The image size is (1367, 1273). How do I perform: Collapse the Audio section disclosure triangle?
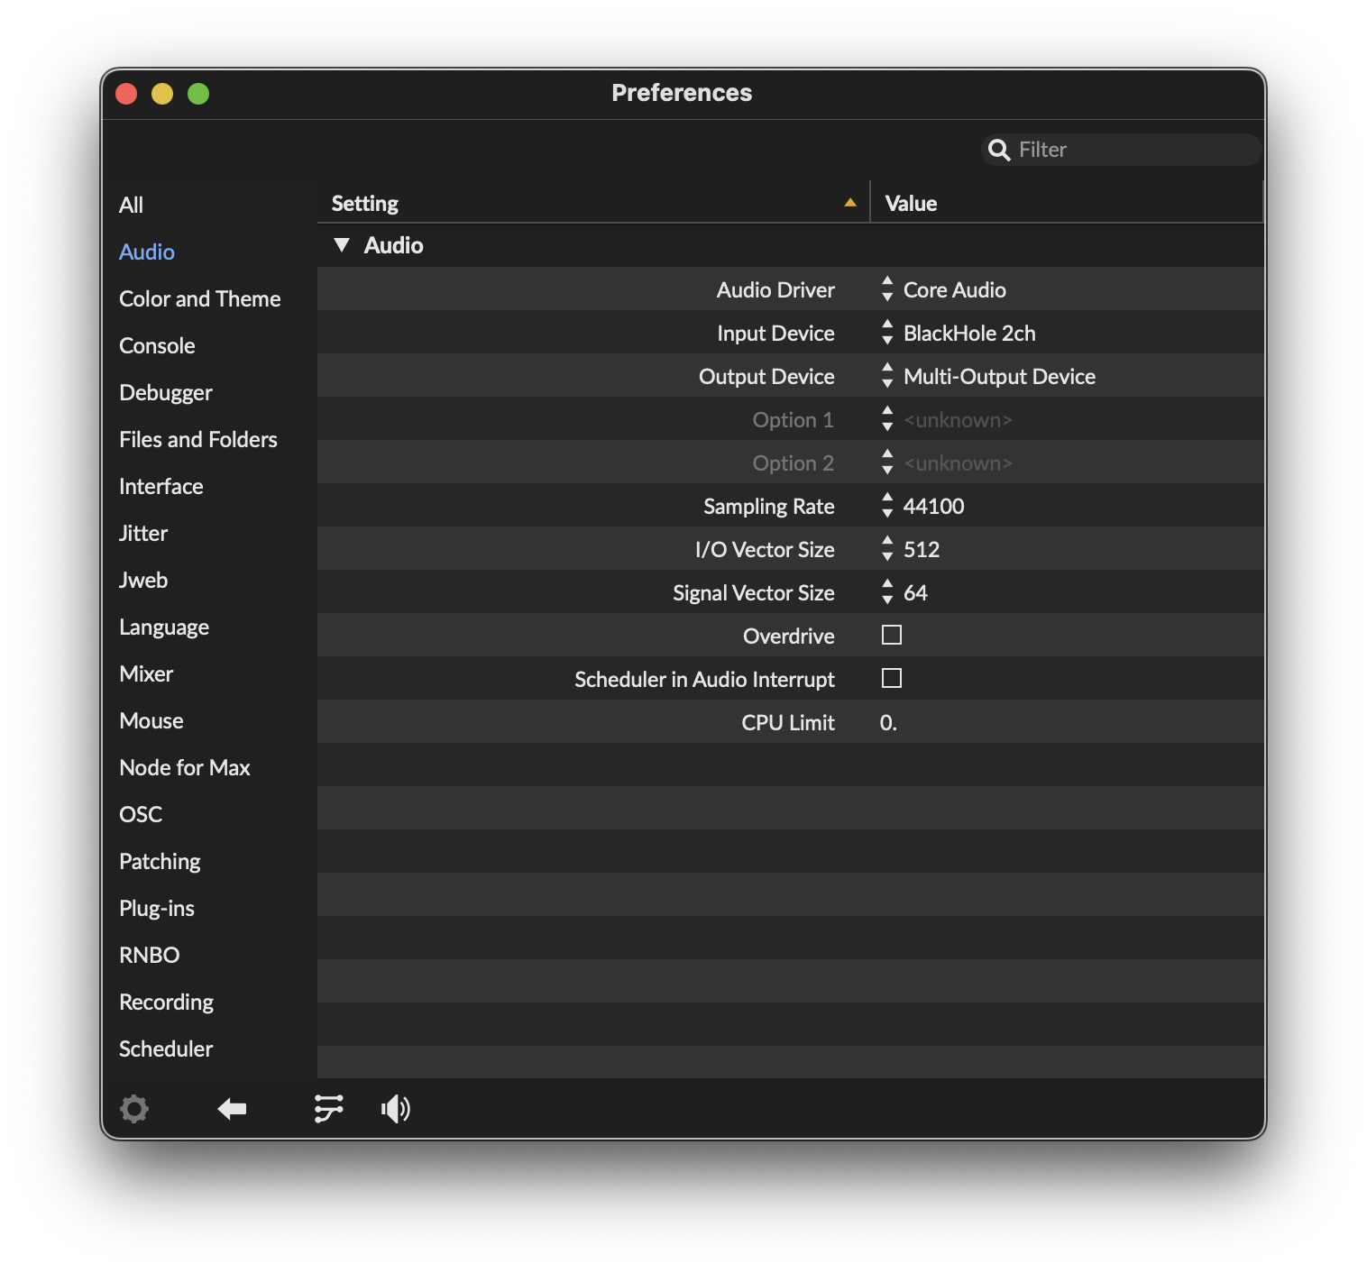pos(342,245)
